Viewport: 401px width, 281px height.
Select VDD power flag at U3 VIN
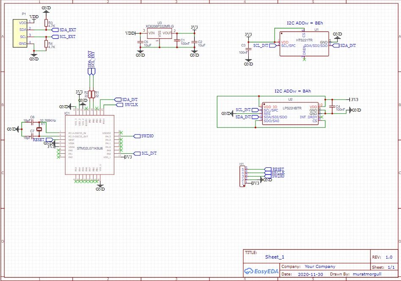(x=132, y=33)
